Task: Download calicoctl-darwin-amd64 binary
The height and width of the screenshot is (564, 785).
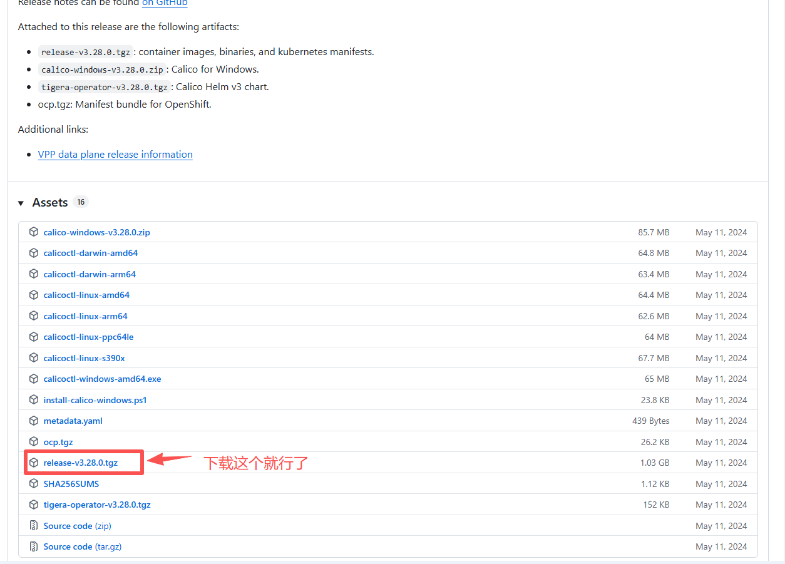Action: pos(91,253)
